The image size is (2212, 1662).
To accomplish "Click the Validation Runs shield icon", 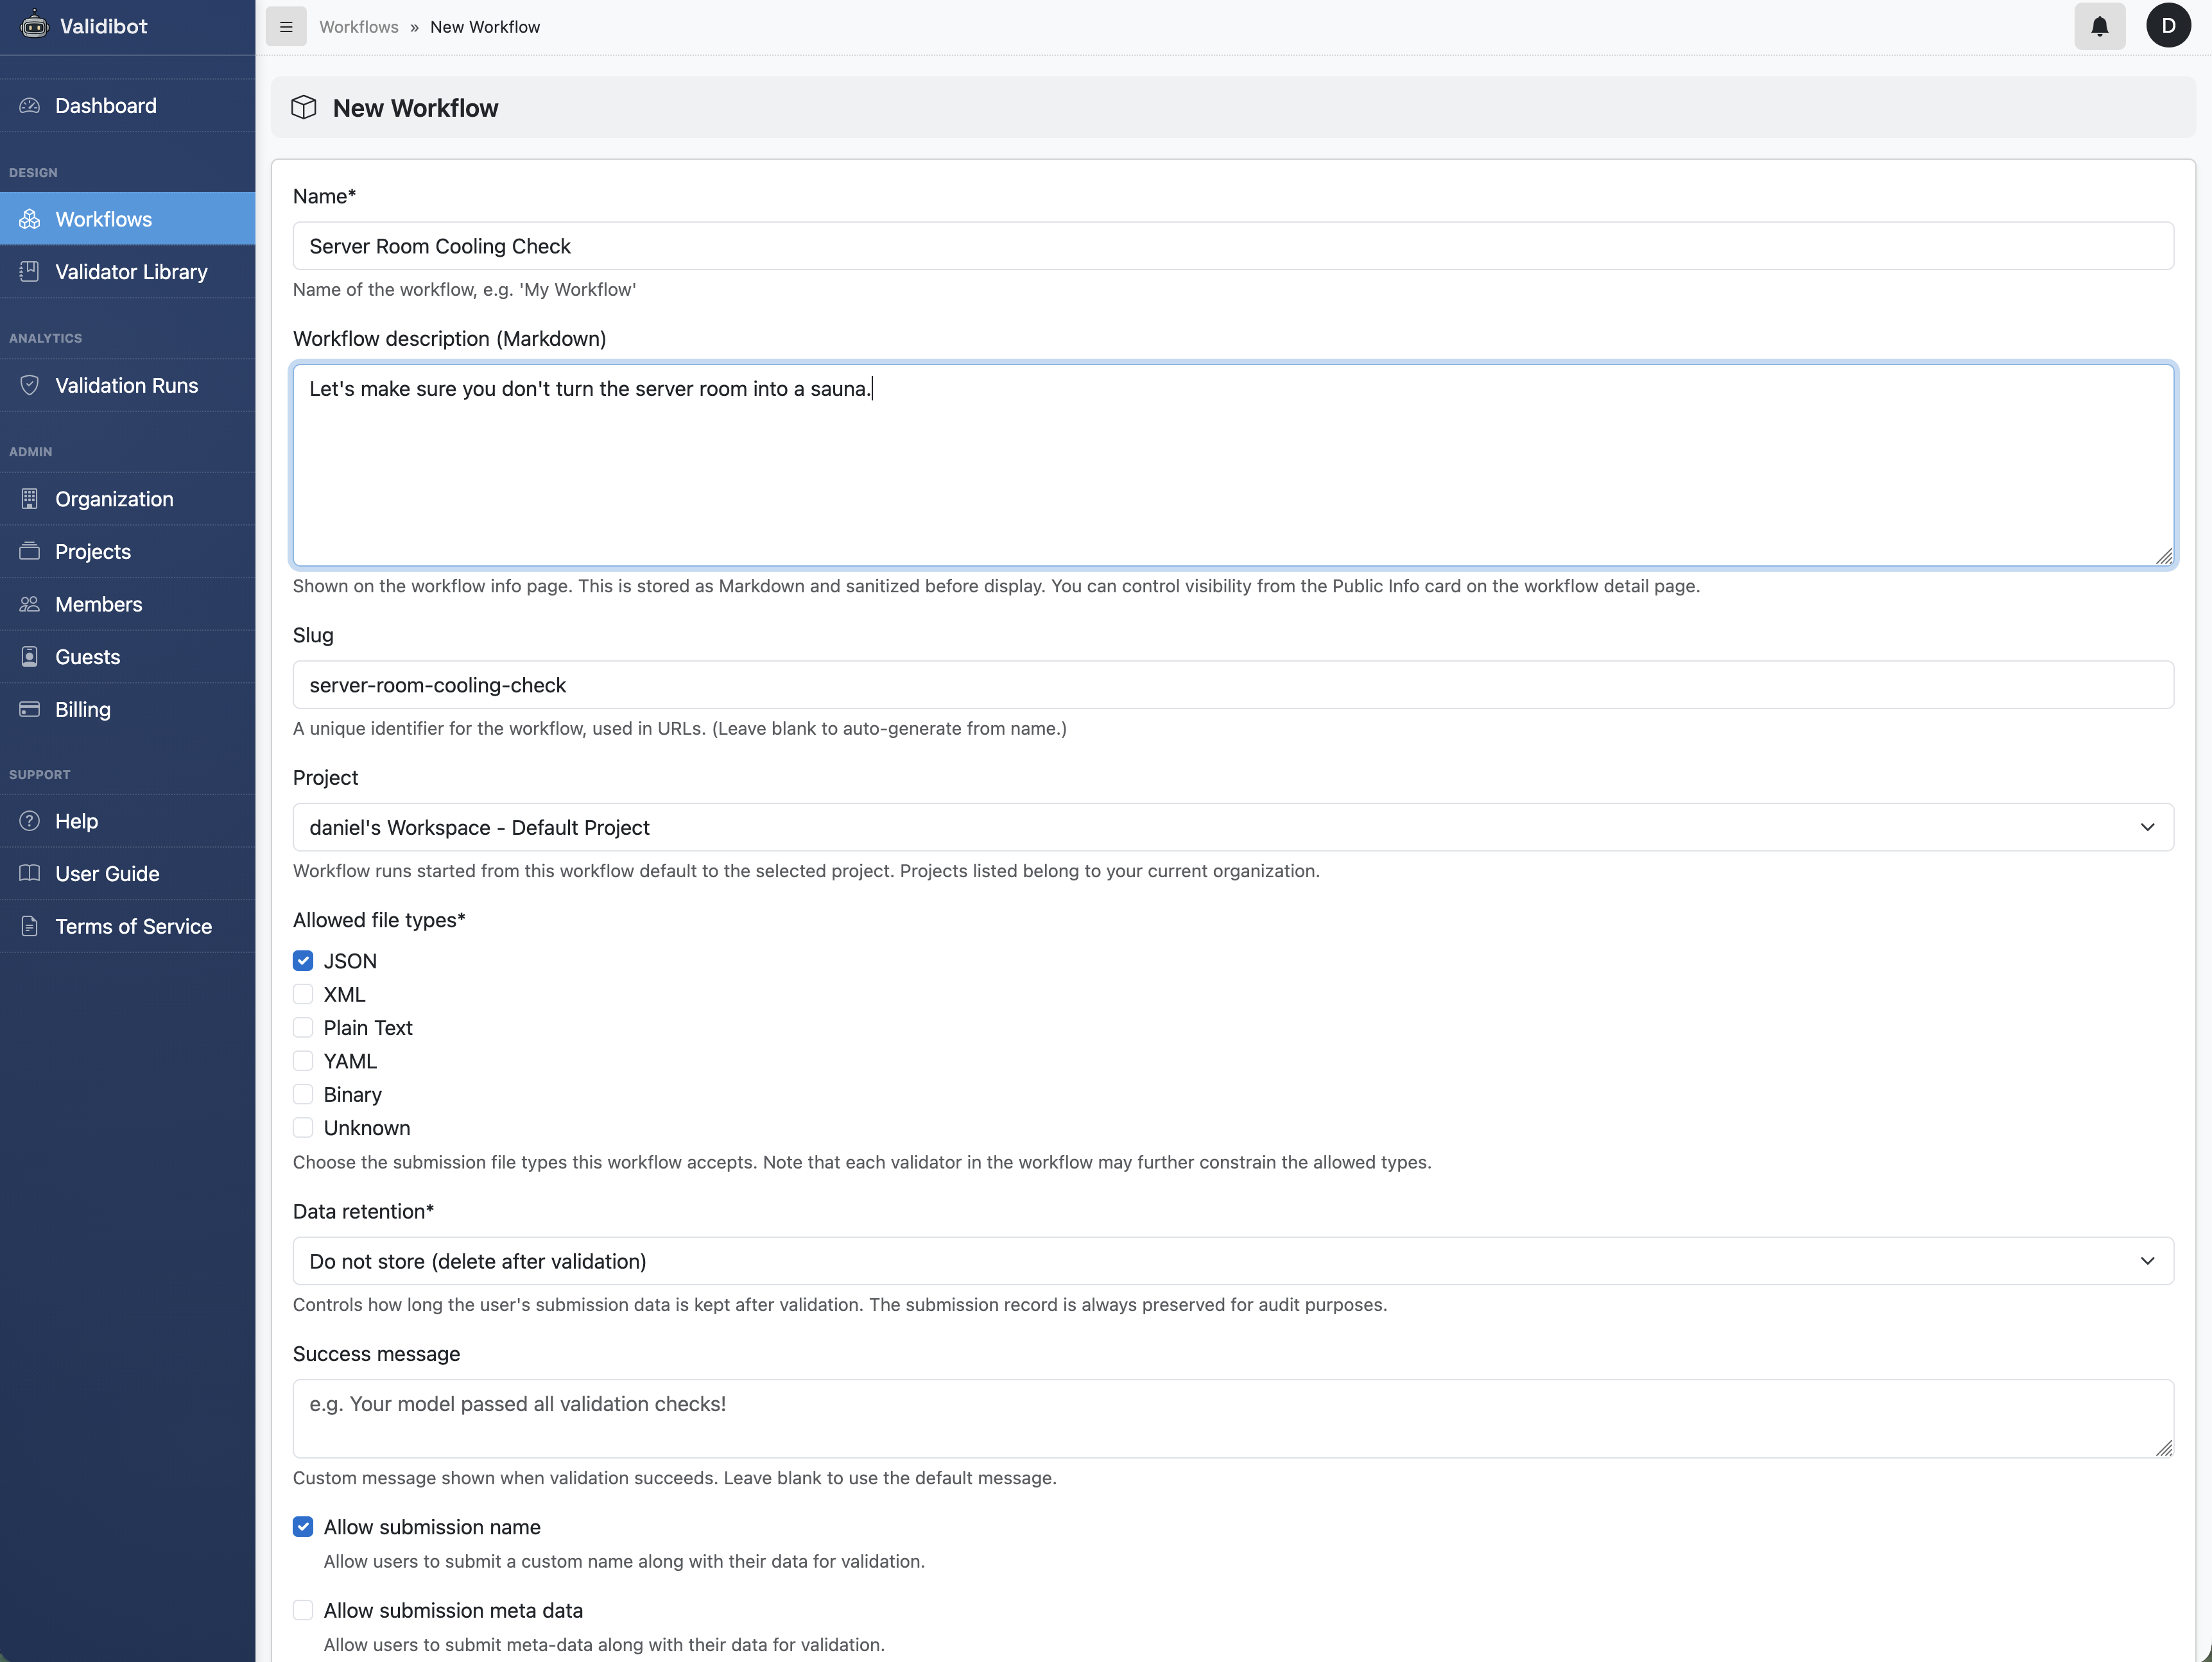I will coord(30,385).
